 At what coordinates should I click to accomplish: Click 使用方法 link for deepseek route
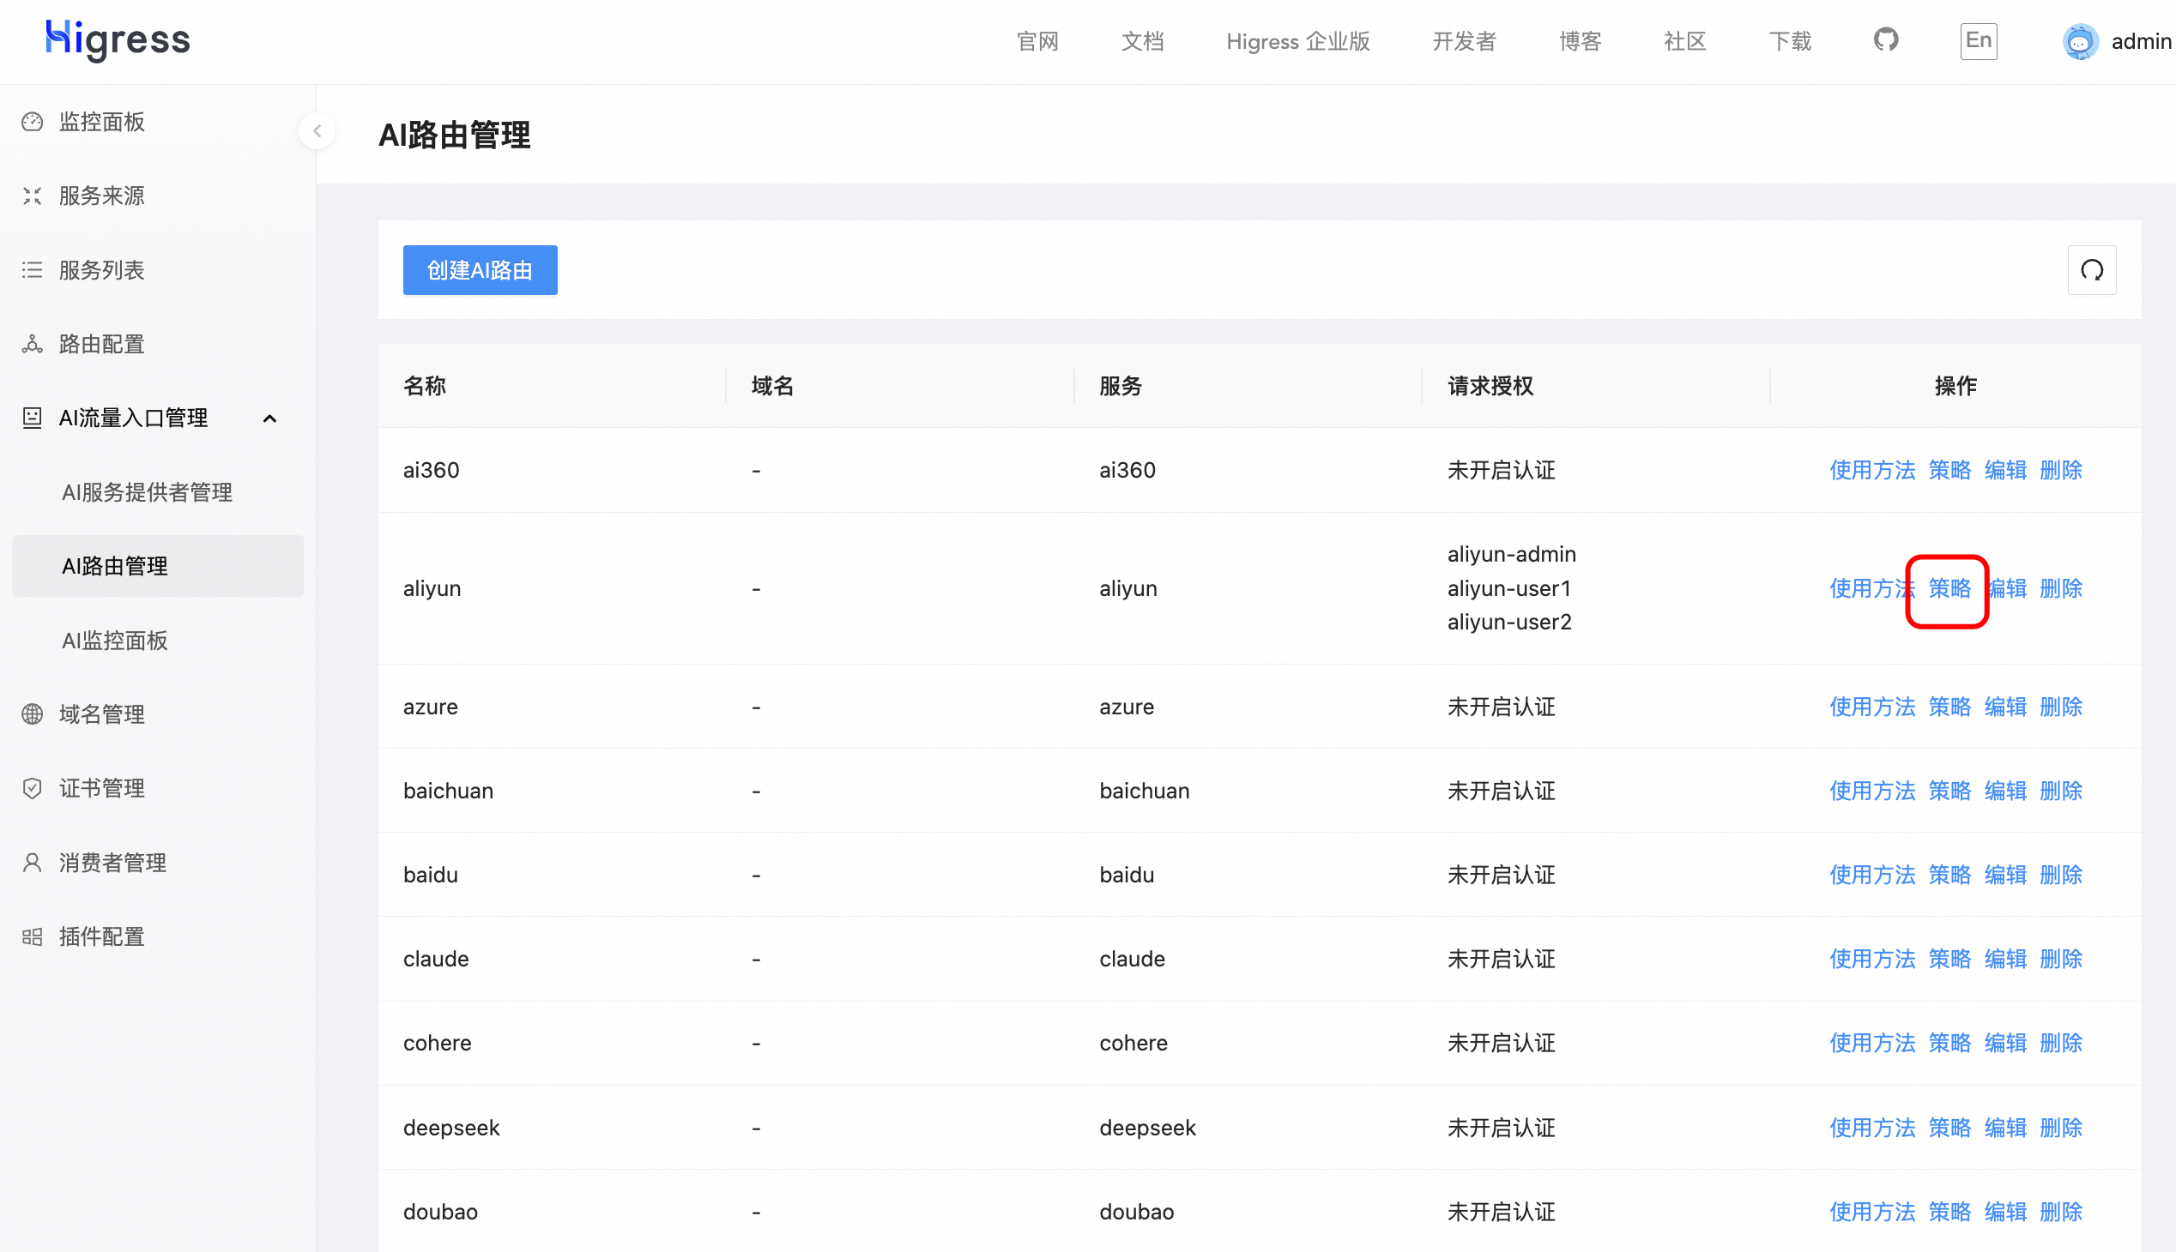[x=1871, y=1128]
